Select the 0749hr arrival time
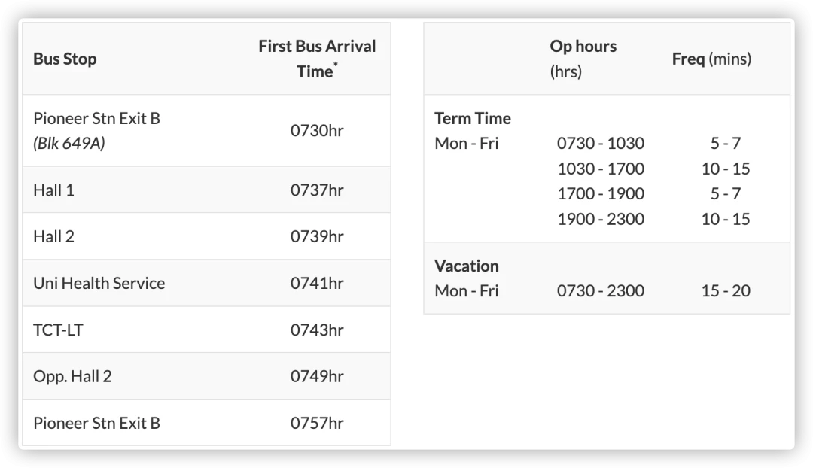This screenshot has height=468, width=813. pyautogui.click(x=317, y=376)
